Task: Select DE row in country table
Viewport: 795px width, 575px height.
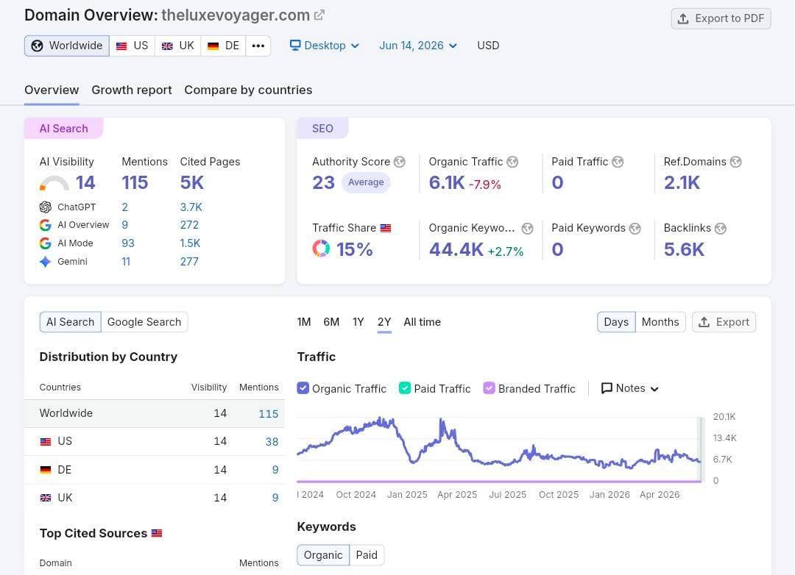Action: pyautogui.click(x=155, y=470)
